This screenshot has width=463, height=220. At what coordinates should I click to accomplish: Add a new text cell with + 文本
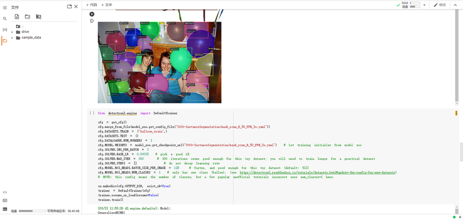click(107, 5)
